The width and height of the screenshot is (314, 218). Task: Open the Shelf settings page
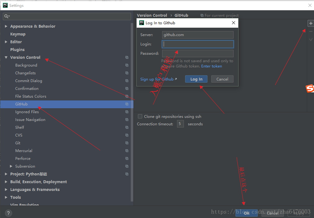tap(20, 128)
